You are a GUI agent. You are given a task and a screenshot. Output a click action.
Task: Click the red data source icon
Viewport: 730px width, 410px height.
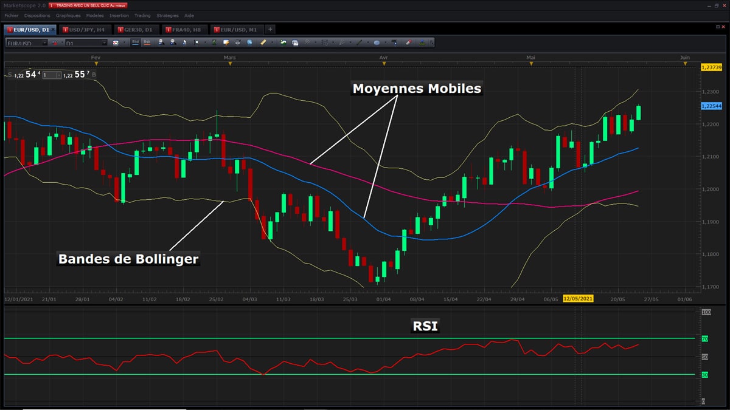54,43
